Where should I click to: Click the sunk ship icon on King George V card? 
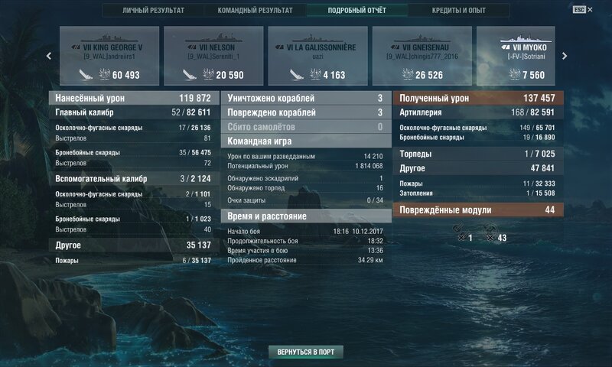(x=86, y=74)
